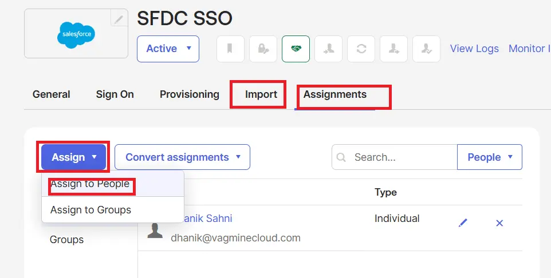The width and height of the screenshot is (551, 278).
Task: Choose Assign to Groups from the menu
Action: click(112, 209)
